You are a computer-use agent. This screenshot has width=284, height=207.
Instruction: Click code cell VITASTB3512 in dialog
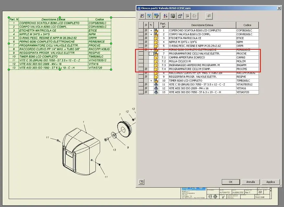coord(247,84)
